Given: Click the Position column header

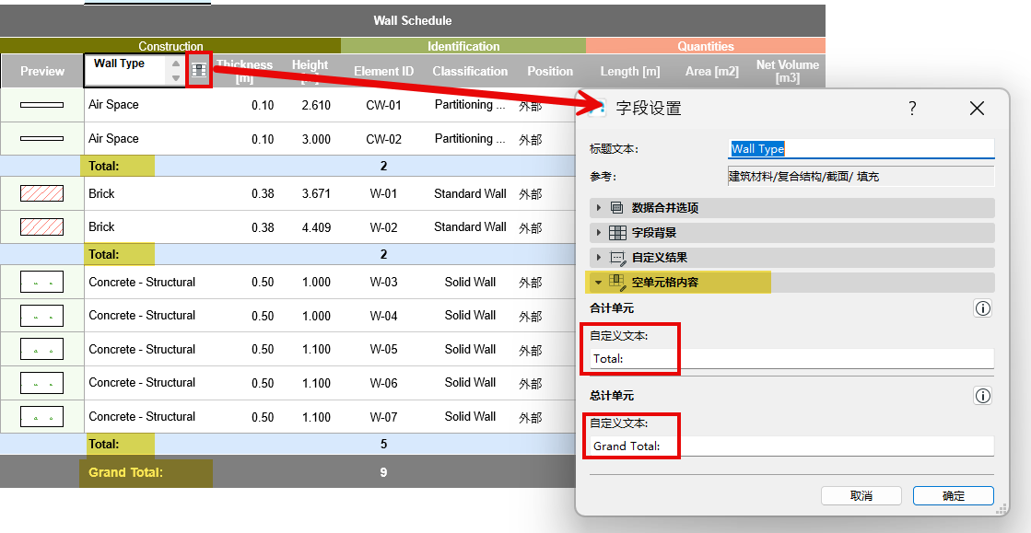Looking at the screenshot, I should coord(550,71).
